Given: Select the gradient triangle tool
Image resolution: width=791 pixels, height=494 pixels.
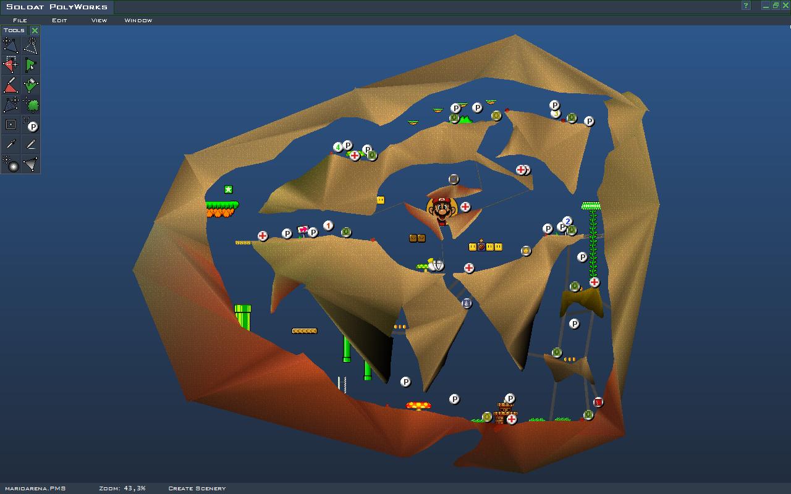Looking at the screenshot, I should pyautogui.click(x=30, y=164).
